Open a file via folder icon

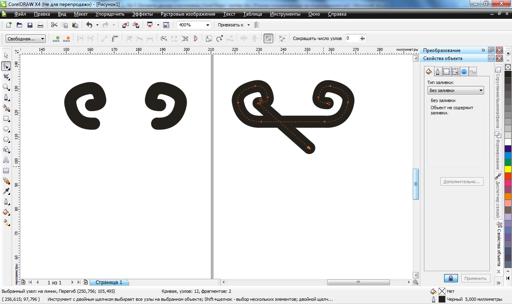point(19,25)
